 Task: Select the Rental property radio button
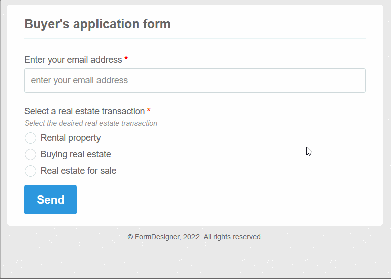(30, 138)
